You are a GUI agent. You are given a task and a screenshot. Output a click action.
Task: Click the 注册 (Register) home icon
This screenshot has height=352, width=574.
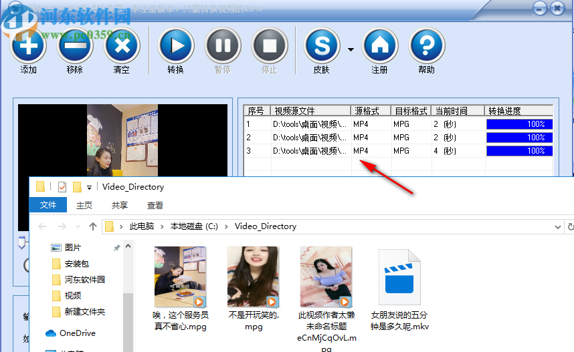pyautogui.click(x=380, y=46)
